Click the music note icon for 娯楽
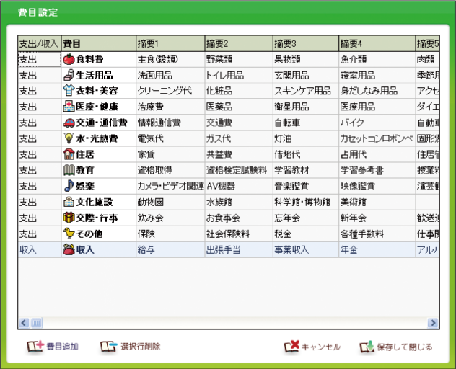Viewport: 456px width, 369px height. pyautogui.click(x=69, y=186)
